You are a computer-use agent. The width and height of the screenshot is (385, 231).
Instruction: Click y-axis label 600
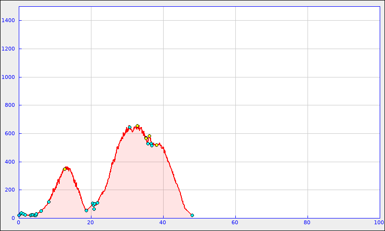coord(10,133)
